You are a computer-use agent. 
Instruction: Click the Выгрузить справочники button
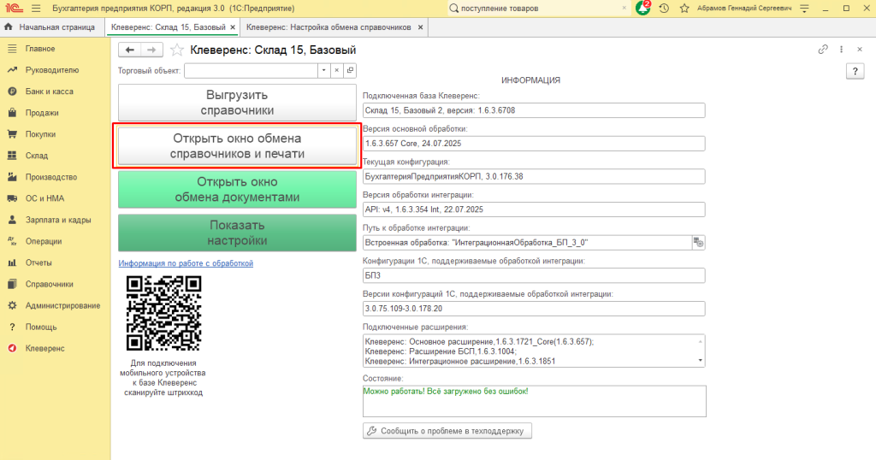[x=236, y=103]
